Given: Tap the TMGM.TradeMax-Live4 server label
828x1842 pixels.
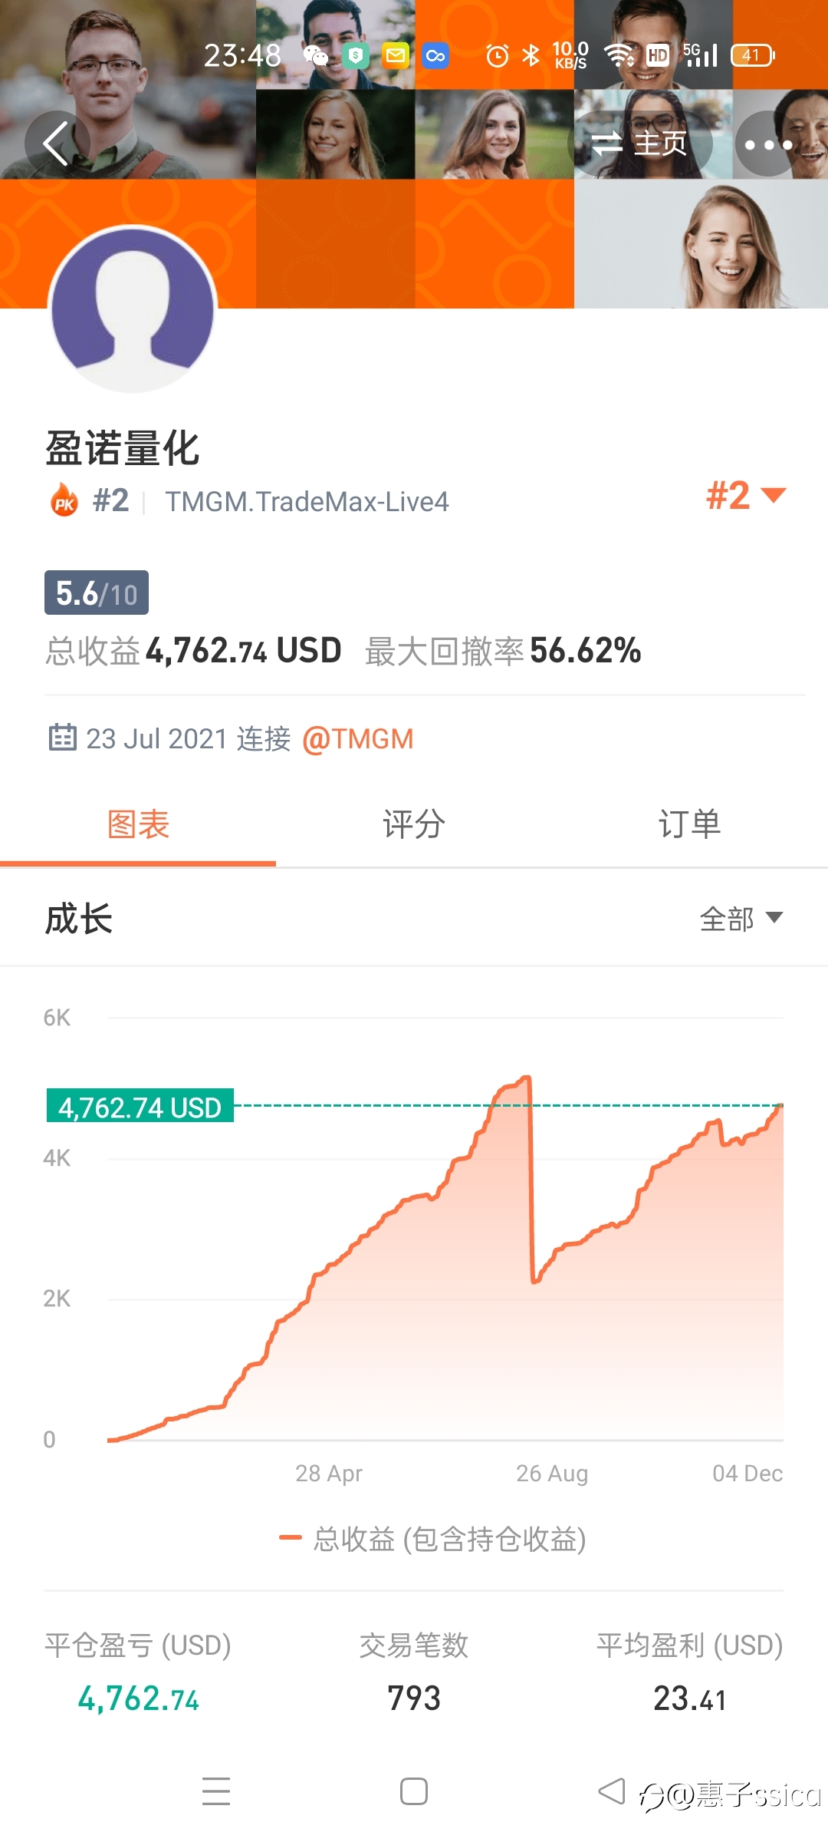Looking at the screenshot, I should pyautogui.click(x=307, y=501).
